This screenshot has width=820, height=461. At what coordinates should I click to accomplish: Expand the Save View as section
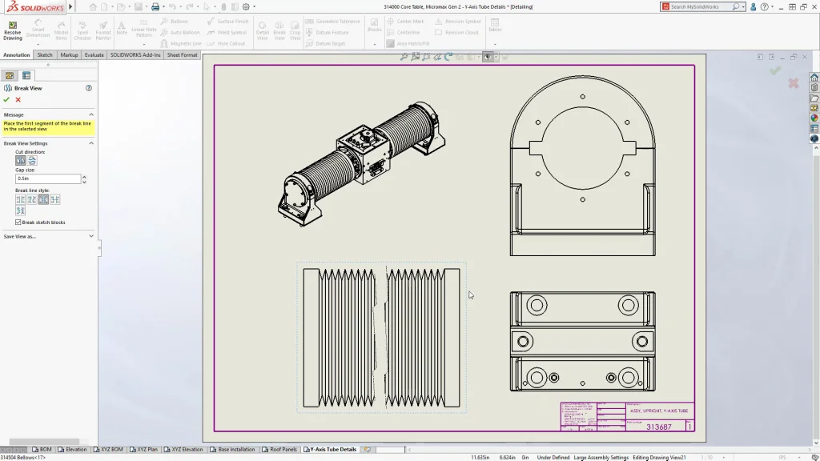tap(90, 236)
